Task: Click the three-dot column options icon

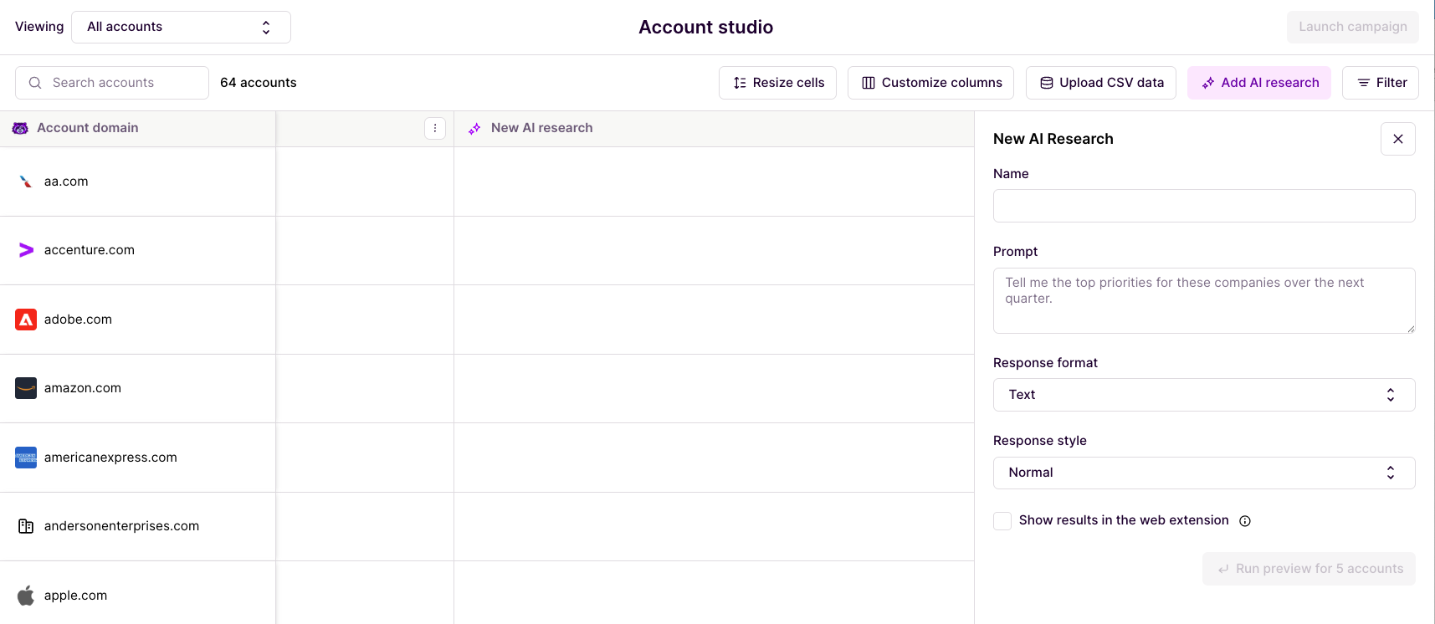Action: point(435,128)
